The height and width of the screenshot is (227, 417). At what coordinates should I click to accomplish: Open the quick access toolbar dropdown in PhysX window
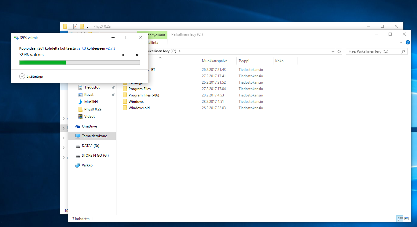[x=87, y=26]
